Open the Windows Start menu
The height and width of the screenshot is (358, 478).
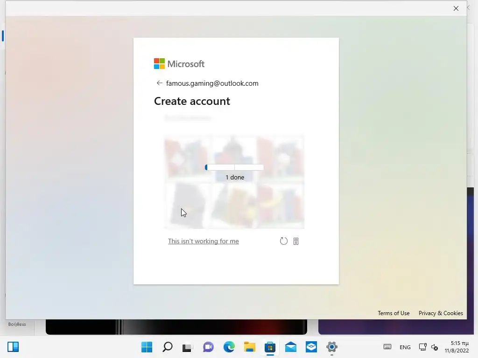pos(147,347)
